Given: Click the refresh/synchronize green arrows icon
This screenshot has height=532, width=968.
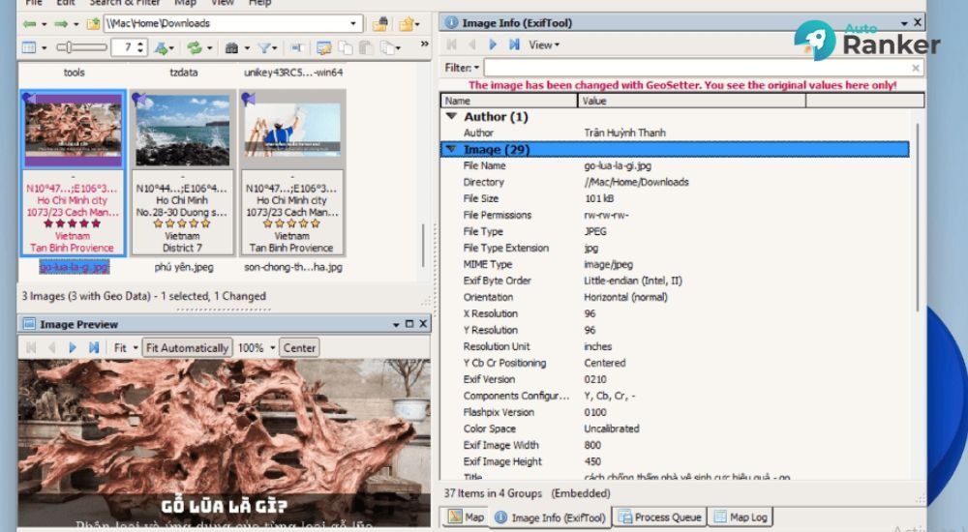Looking at the screenshot, I should [x=196, y=47].
